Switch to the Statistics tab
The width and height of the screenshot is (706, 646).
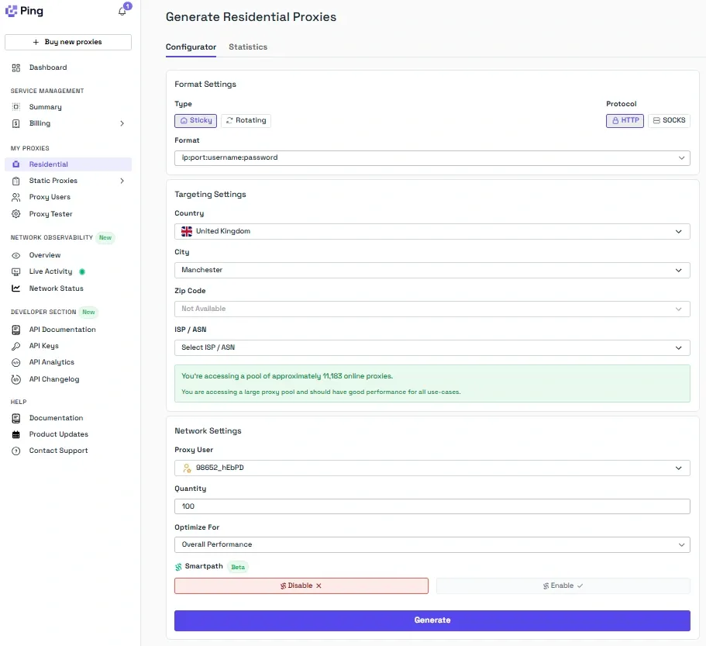(x=248, y=47)
